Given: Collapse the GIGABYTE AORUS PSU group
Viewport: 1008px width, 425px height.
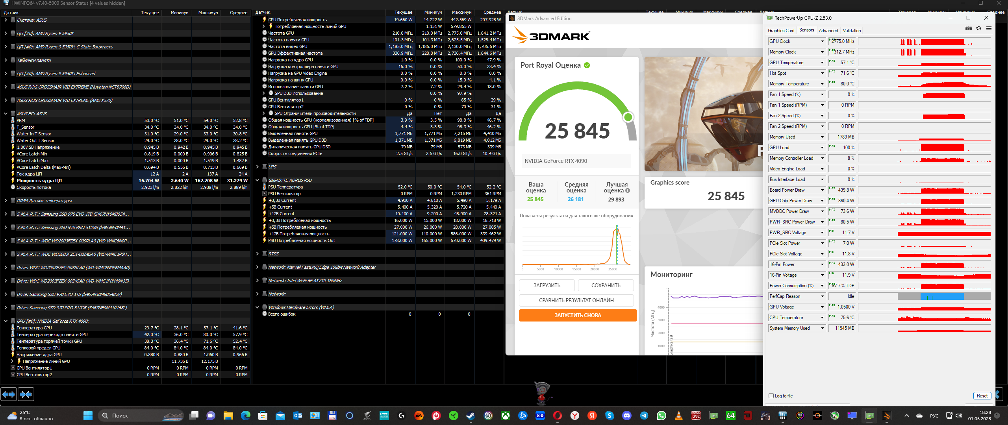Looking at the screenshot, I should click(257, 180).
